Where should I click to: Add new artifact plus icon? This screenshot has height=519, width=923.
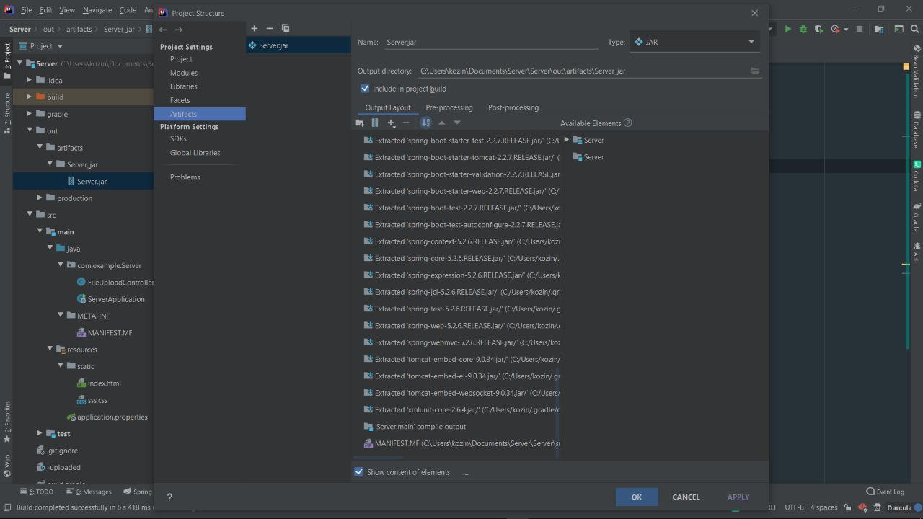click(254, 28)
